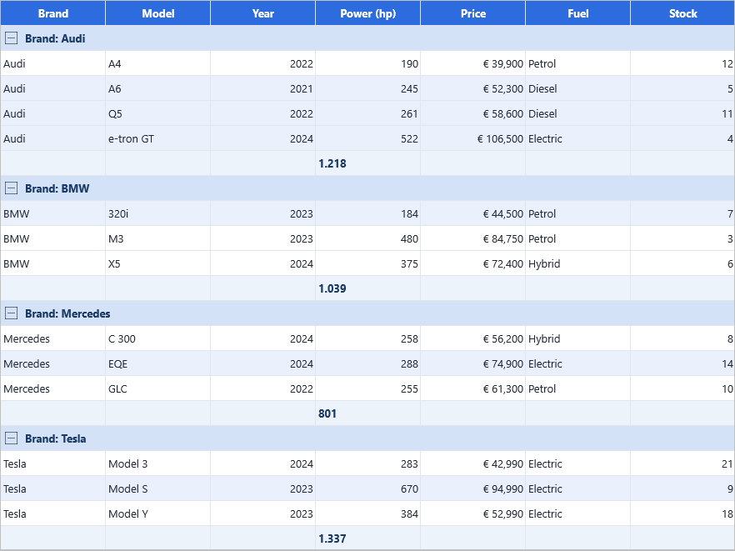Click the Brand: Mercedes group label
The width and height of the screenshot is (735, 551).
pos(67,313)
